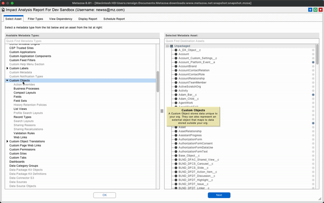Viewport: 324px width, 203px height.
Task: Open the Display Report tab
Action: point(87,19)
